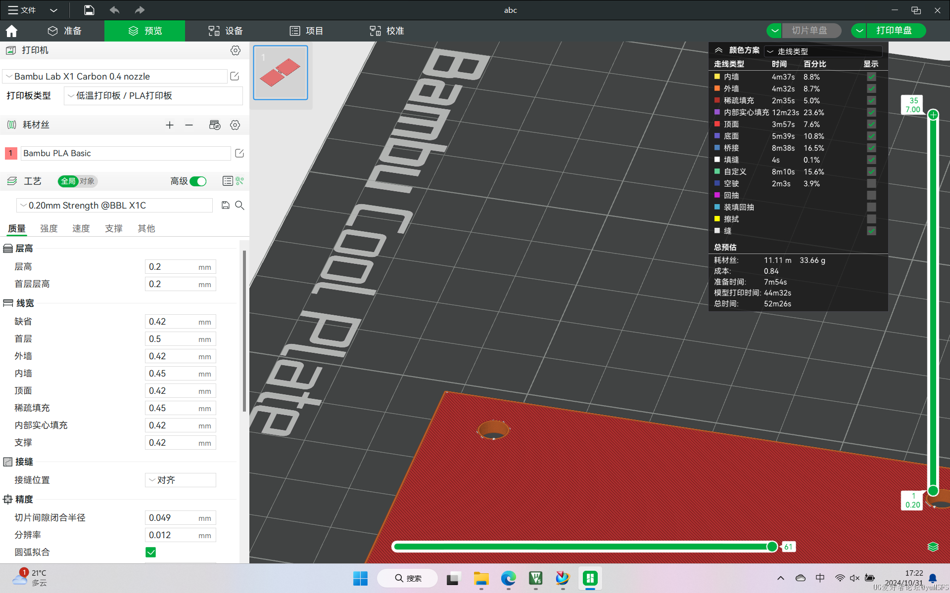Image resolution: width=950 pixels, height=593 pixels.
Task: Toggle visibility of sparse infill (稀疏填充)
Action: (871, 100)
